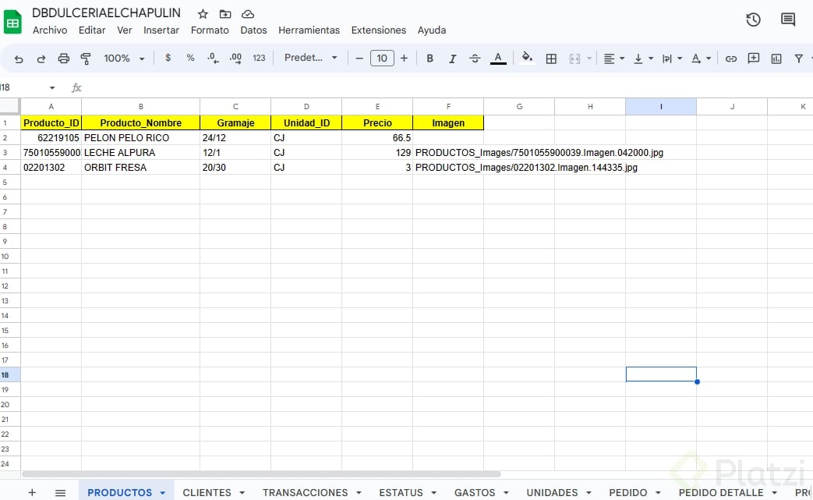Copy formatting with the Paint format tool
This screenshot has height=500, width=813.
pyautogui.click(x=86, y=58)
